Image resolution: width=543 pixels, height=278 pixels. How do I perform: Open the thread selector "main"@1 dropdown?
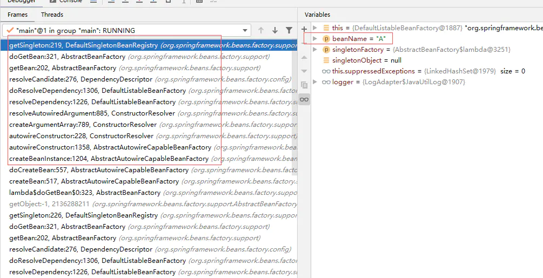pos(126,30)
